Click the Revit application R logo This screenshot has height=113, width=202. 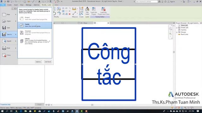(2, 1)
